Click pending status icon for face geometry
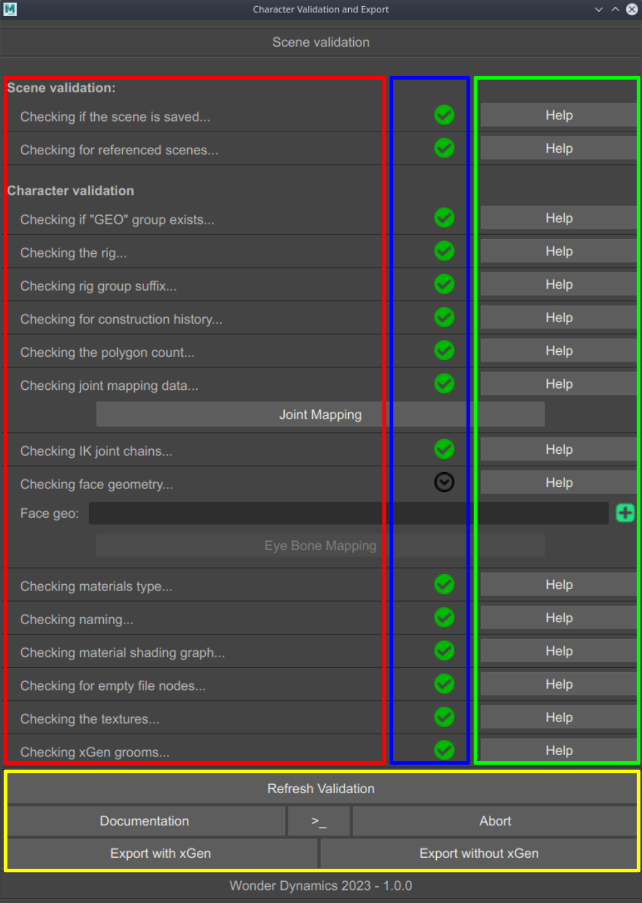 (444, 482)
